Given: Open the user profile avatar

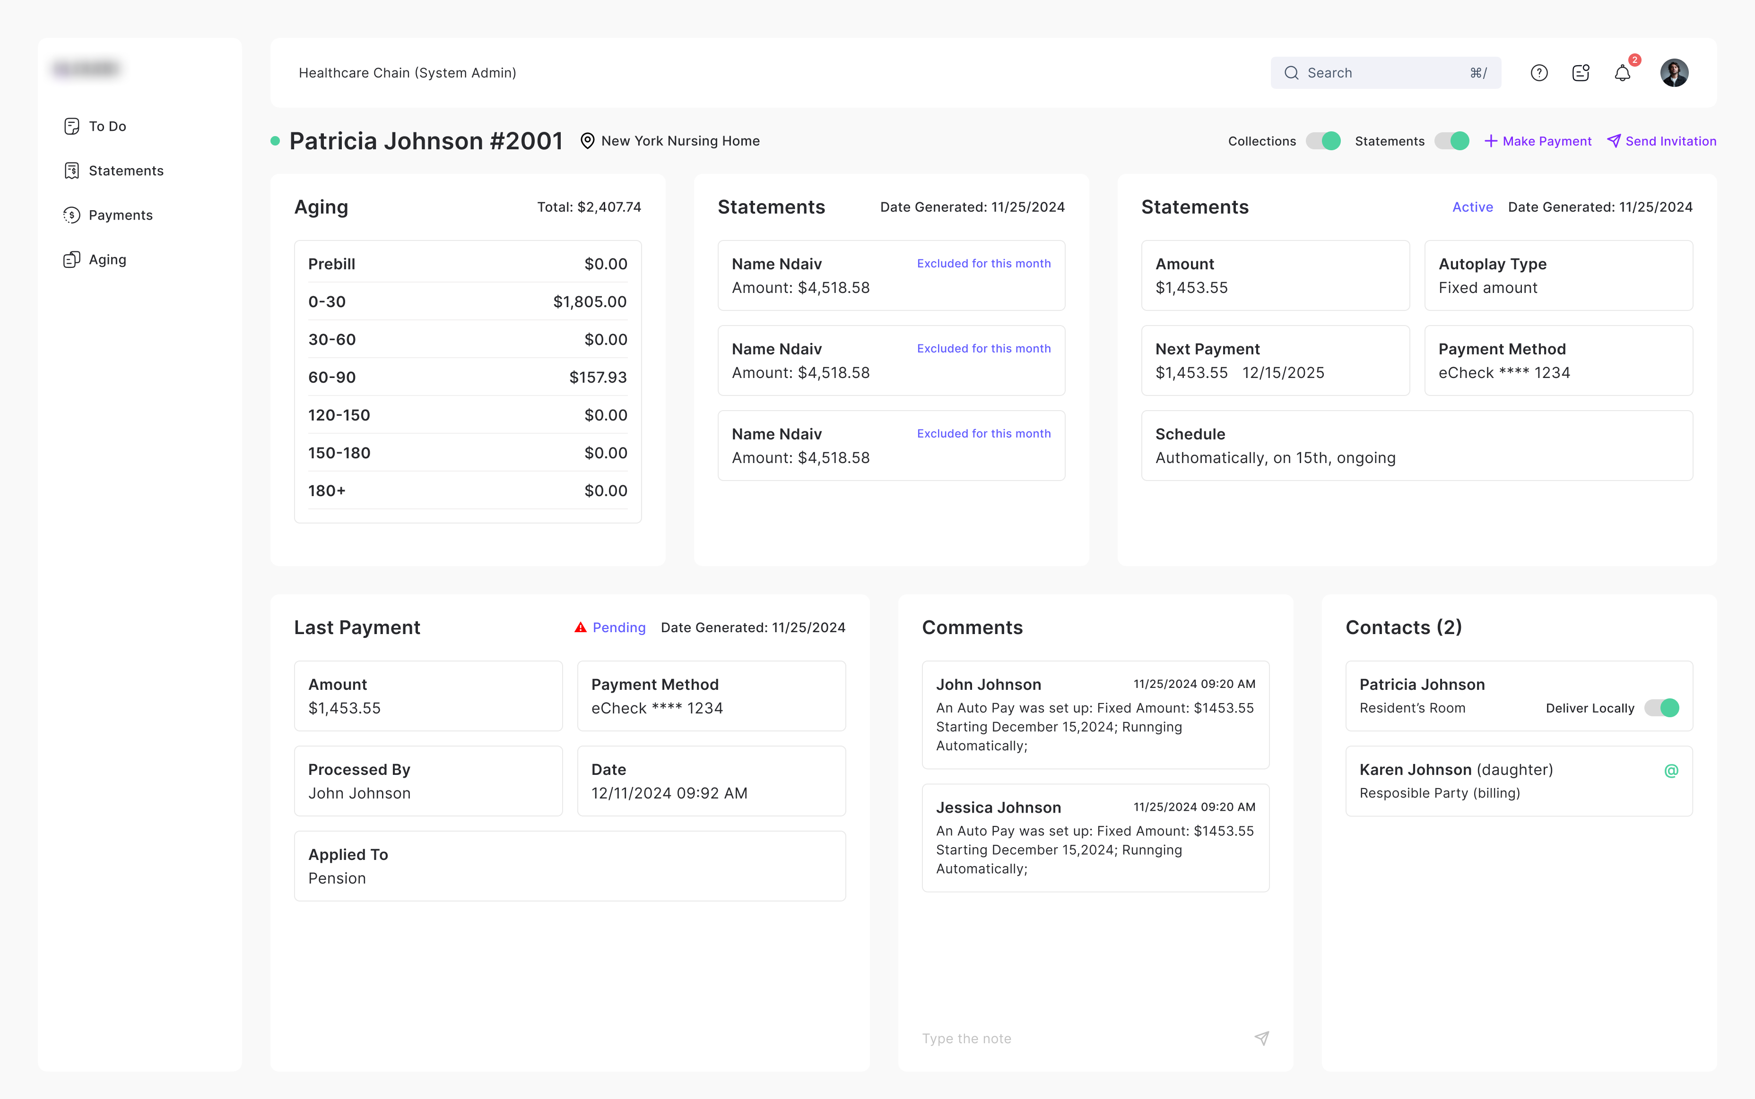Looking at the screenshot, I should (x=1674, y=73).
